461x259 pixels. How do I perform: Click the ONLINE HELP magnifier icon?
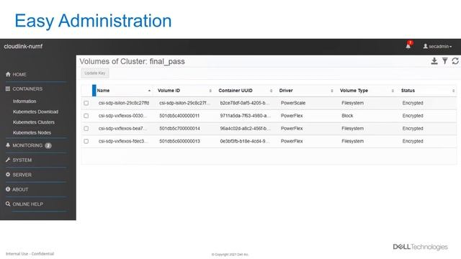[x=8, y=204]
